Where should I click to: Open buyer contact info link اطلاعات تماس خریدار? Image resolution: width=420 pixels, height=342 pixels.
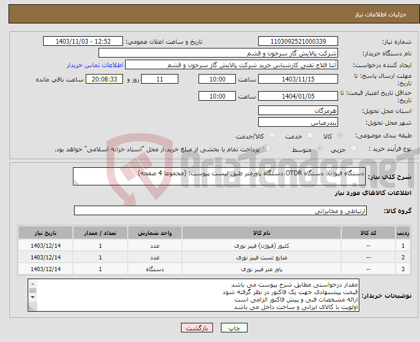coord(95,65)
